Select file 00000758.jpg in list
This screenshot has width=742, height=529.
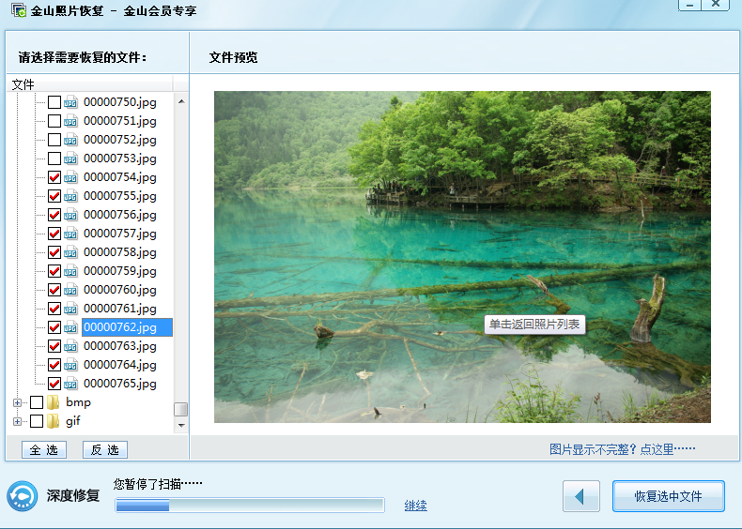pyautogui.click(x=120, y=252)
